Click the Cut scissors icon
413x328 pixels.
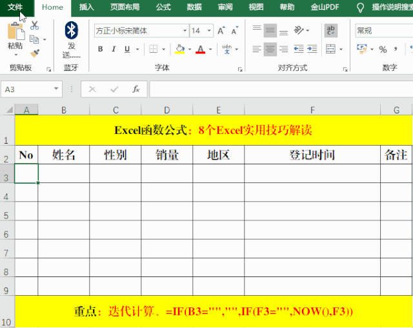tap(34, 25)
